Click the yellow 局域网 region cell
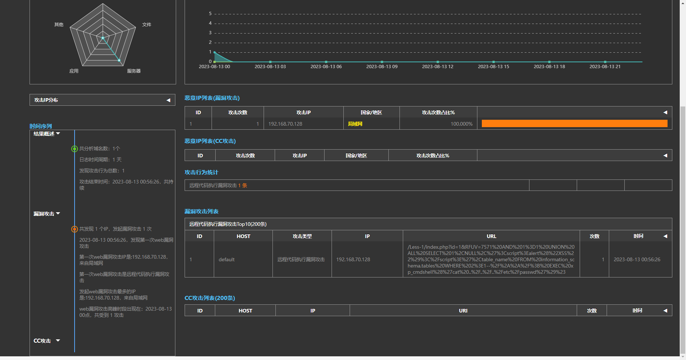 coord(371,124)
